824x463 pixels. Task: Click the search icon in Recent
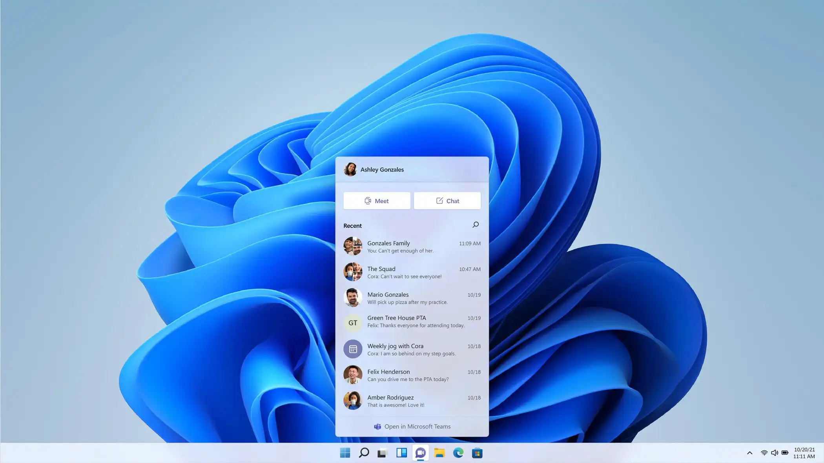[476, 224]
